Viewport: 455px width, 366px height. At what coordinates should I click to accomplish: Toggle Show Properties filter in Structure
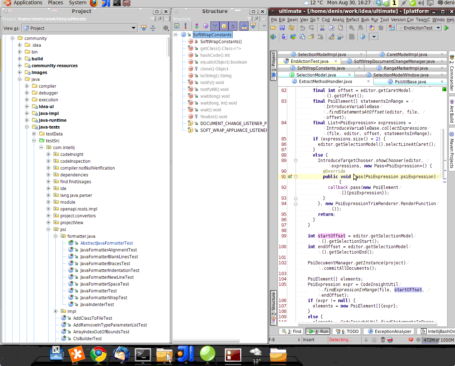(x=206, y=26)
